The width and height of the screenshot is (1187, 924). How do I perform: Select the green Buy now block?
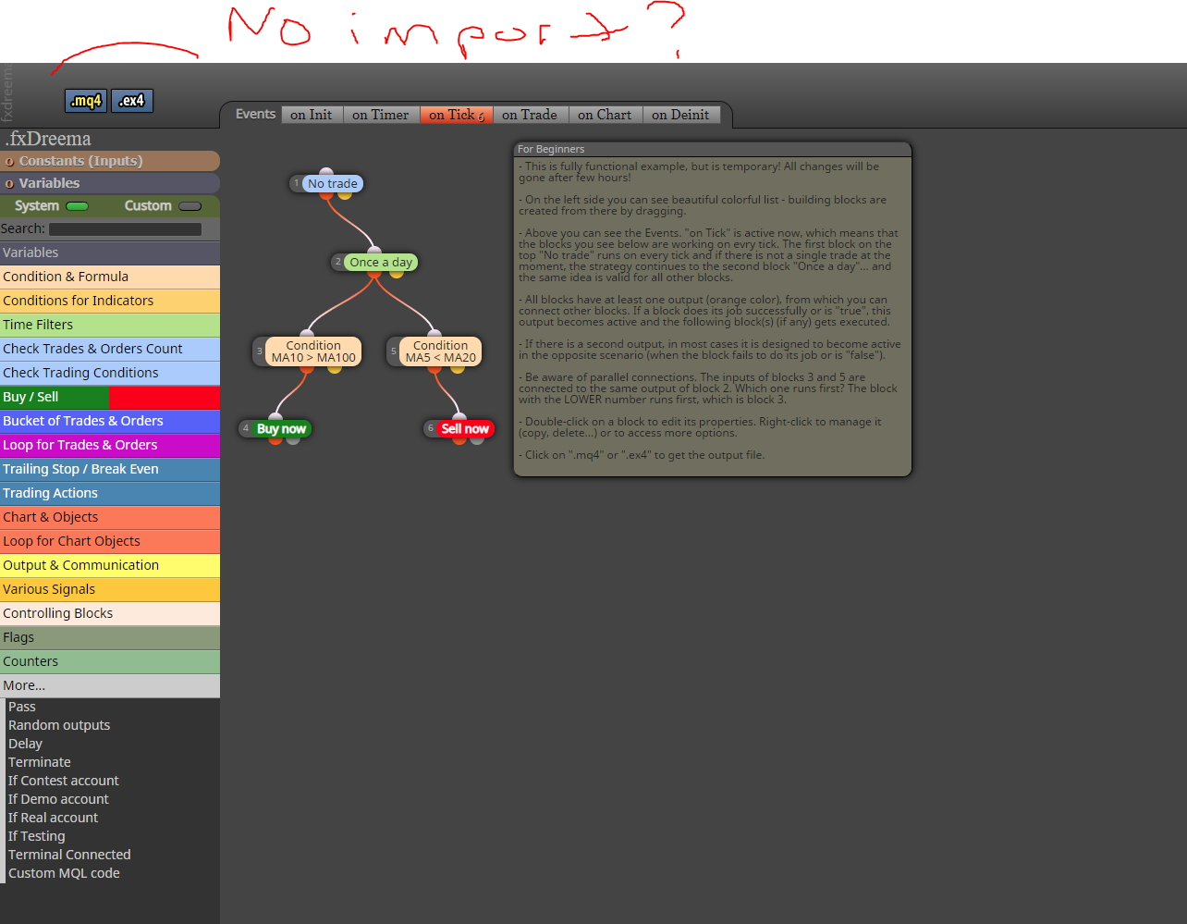pyautogui.click(x=275, y=429)
